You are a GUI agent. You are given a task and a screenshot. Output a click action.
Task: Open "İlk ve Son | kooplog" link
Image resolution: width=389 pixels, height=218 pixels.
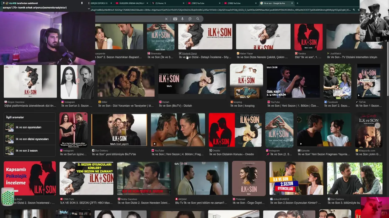point(242,106)
